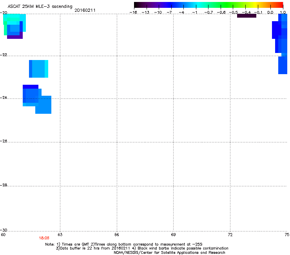Click the latitude label -24

[4, 97]
